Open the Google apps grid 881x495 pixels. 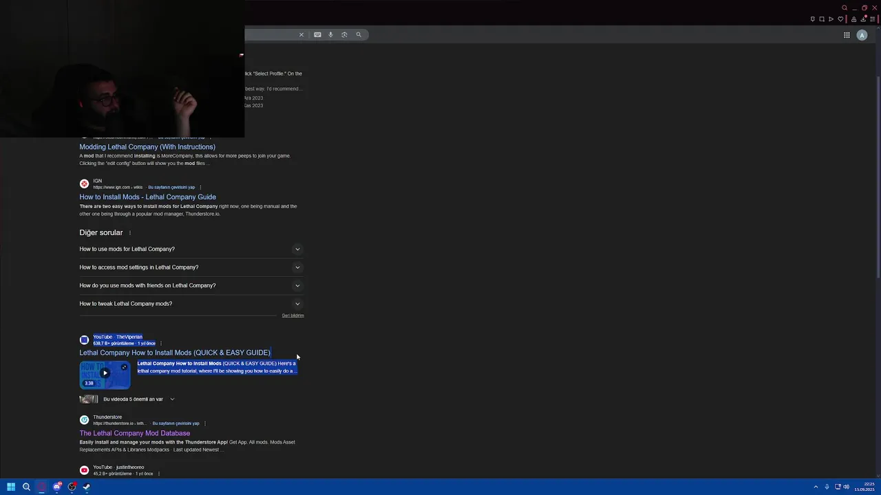click(847, 35)
